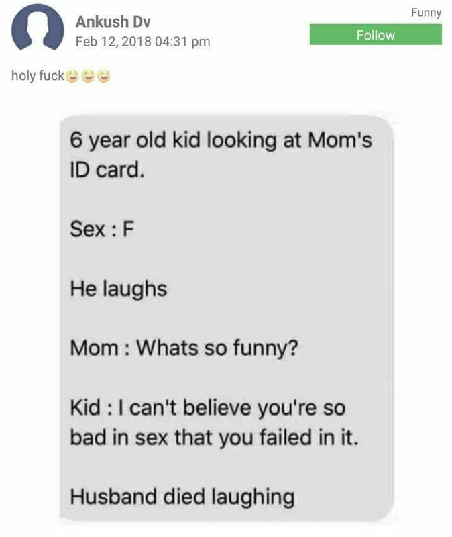Follow this user with the green button

tap(376, 34)
